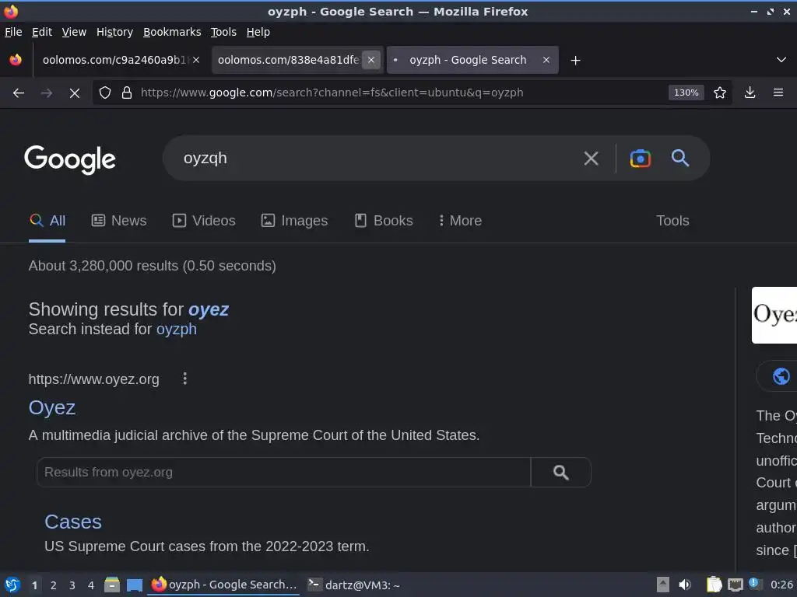Screen dimensions: 797x597
Task: Close the oyzph - Google Search tab
Action: tap(546, 60)
